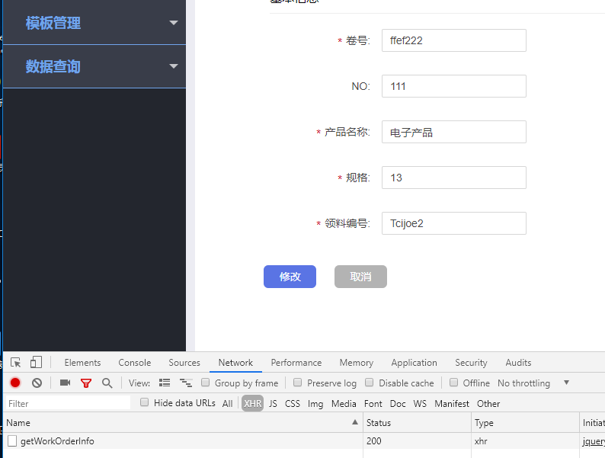Click the 修改 button
This screenshot has width=605, height=458.
tap(290, 277)
